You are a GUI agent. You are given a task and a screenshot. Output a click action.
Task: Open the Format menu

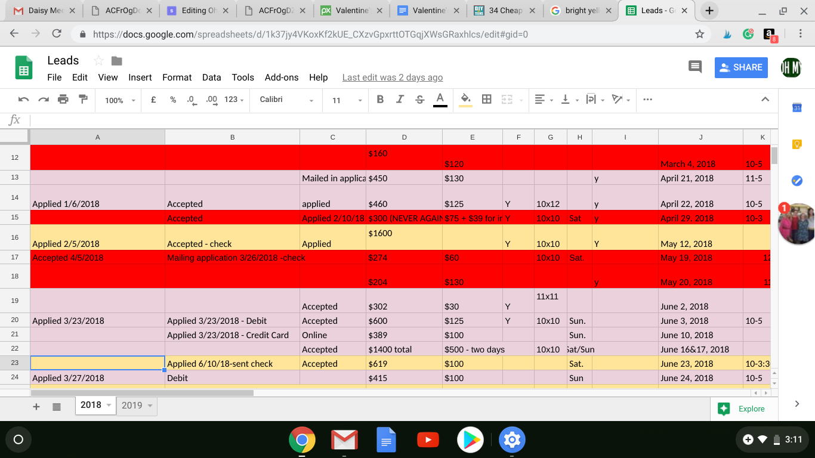(177, 78)
